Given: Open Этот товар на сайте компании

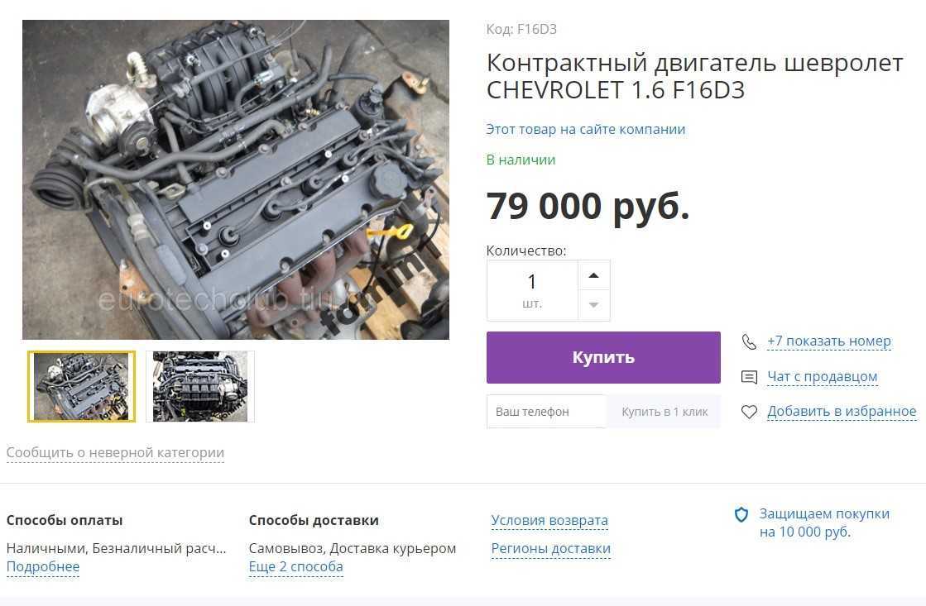Looking at the screenshot, I should click(x=585, y=129).
